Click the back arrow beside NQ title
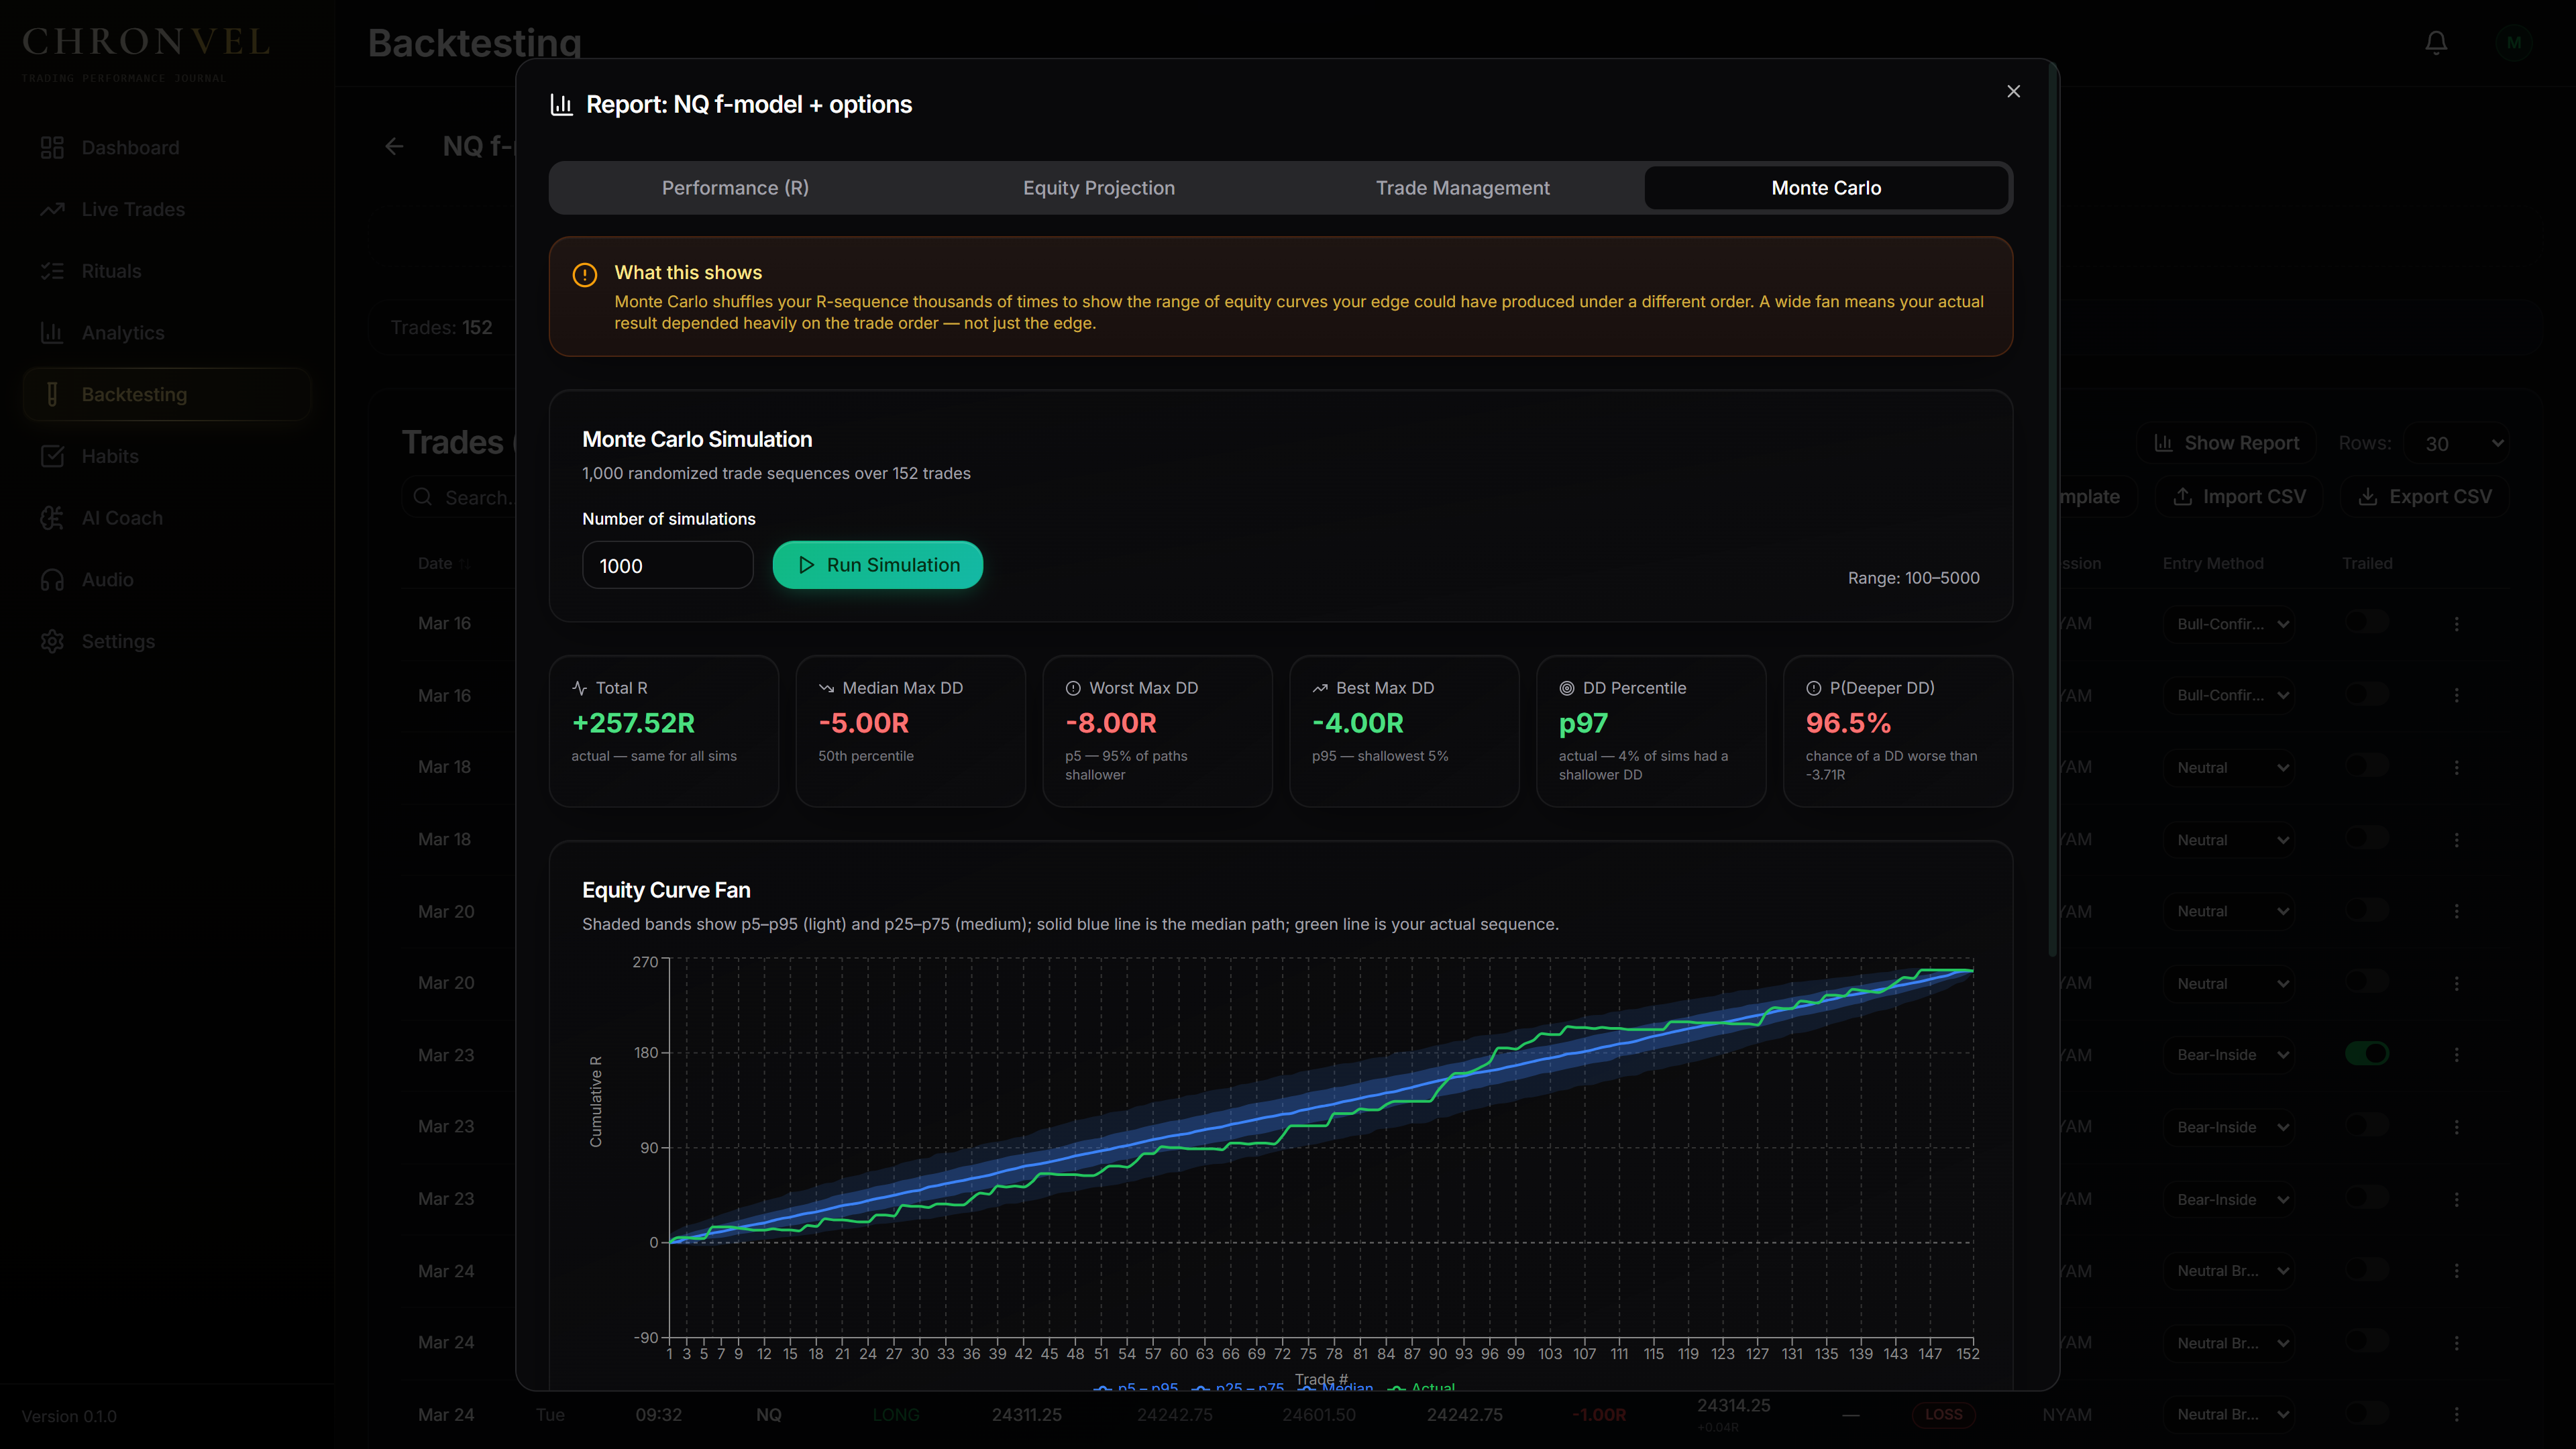This screenshot has height=1449, width=2576. pos(394,147)
